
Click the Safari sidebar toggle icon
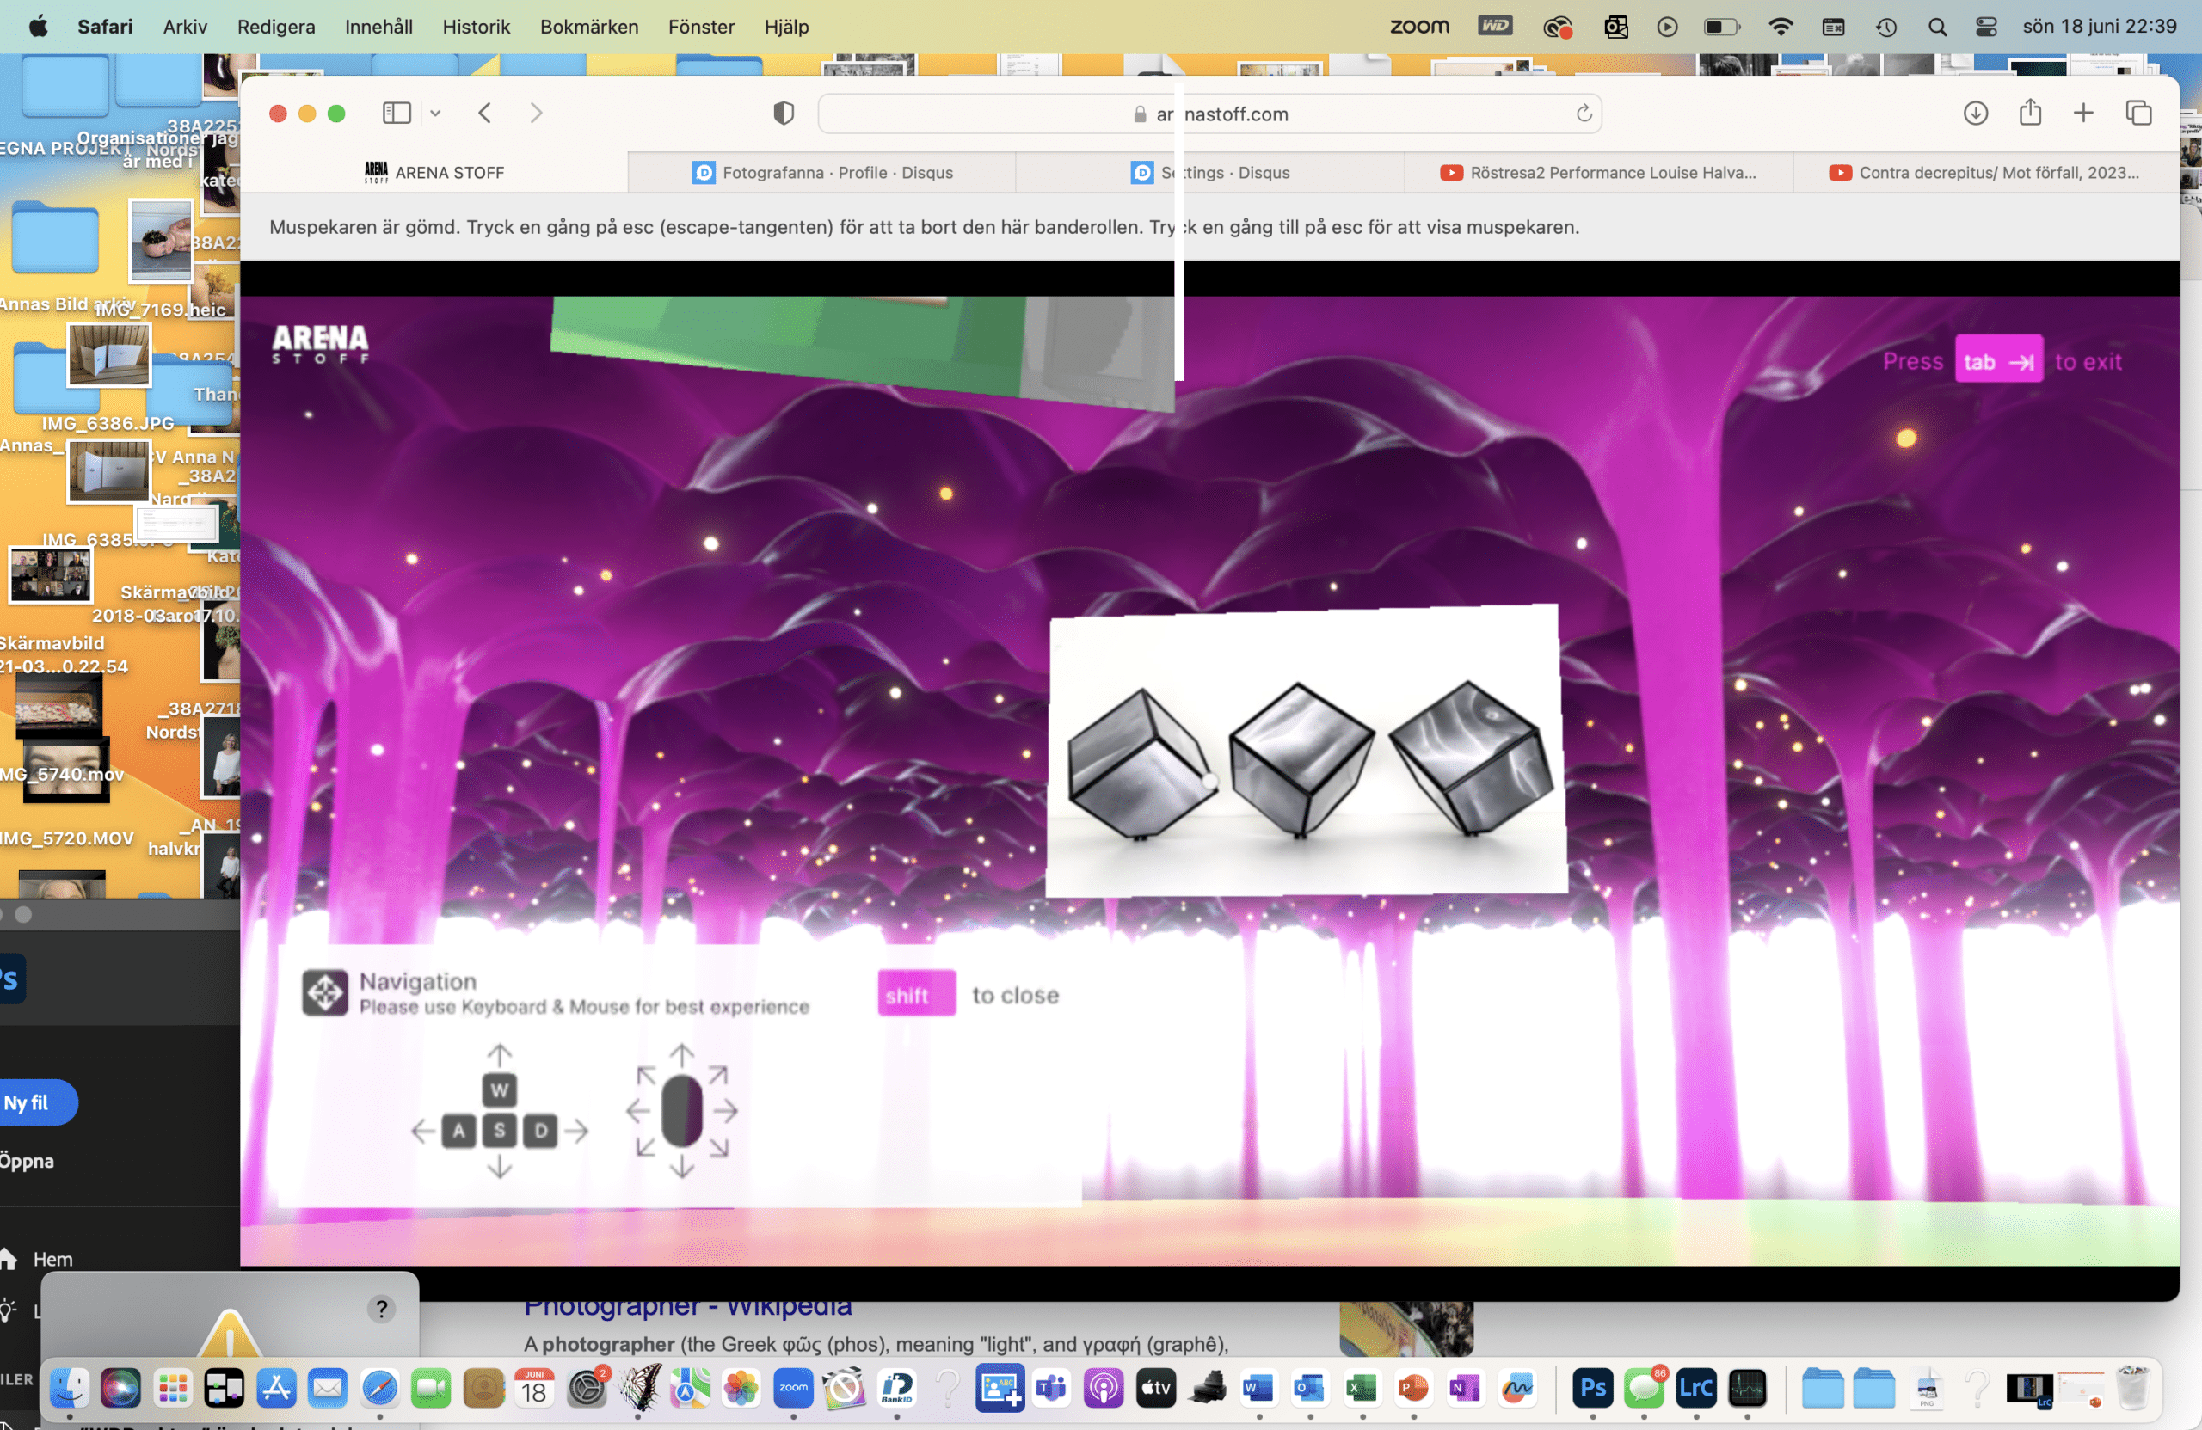[x=396, y=113]
